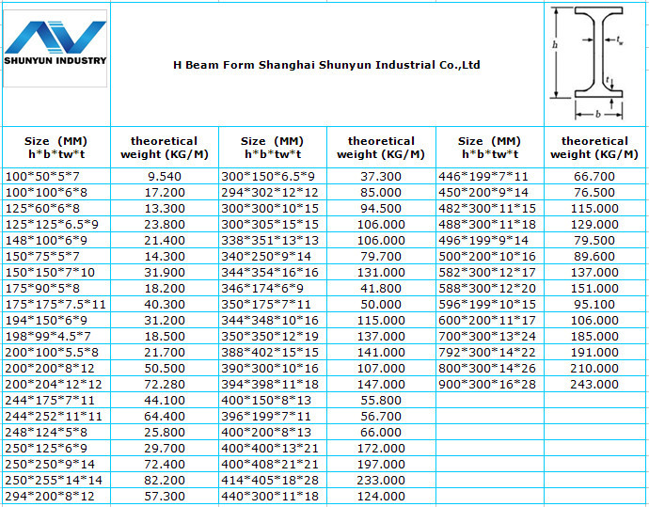649x507 pixels.
Task: Select the 440*300*11*18 size cell
Action: click(x=270, y=496)
